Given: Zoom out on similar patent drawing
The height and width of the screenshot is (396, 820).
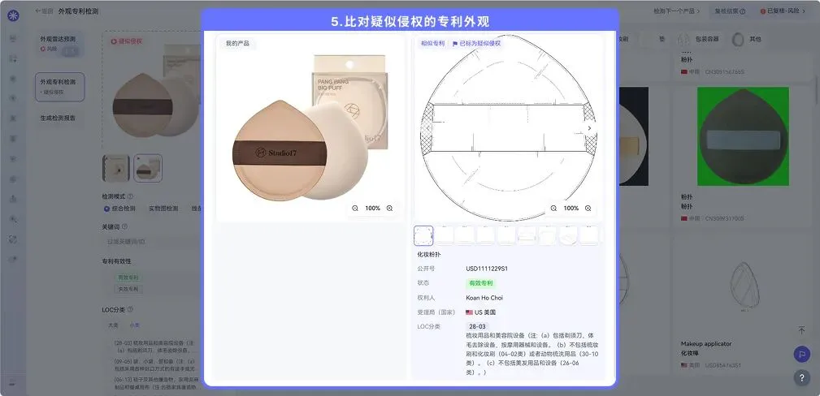Looking at the screenshot, I should click(553, 208).
